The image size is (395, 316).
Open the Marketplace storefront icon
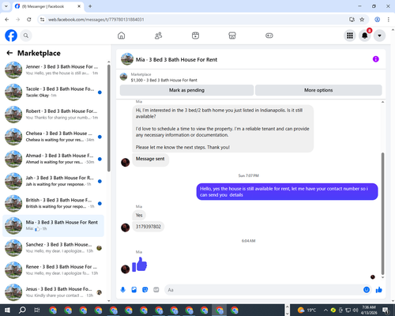click(232, 36)
